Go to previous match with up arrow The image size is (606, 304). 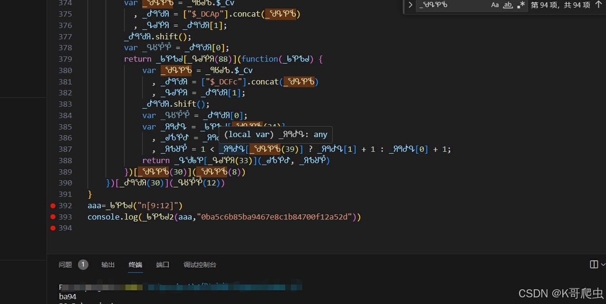[x=598, y=5]
